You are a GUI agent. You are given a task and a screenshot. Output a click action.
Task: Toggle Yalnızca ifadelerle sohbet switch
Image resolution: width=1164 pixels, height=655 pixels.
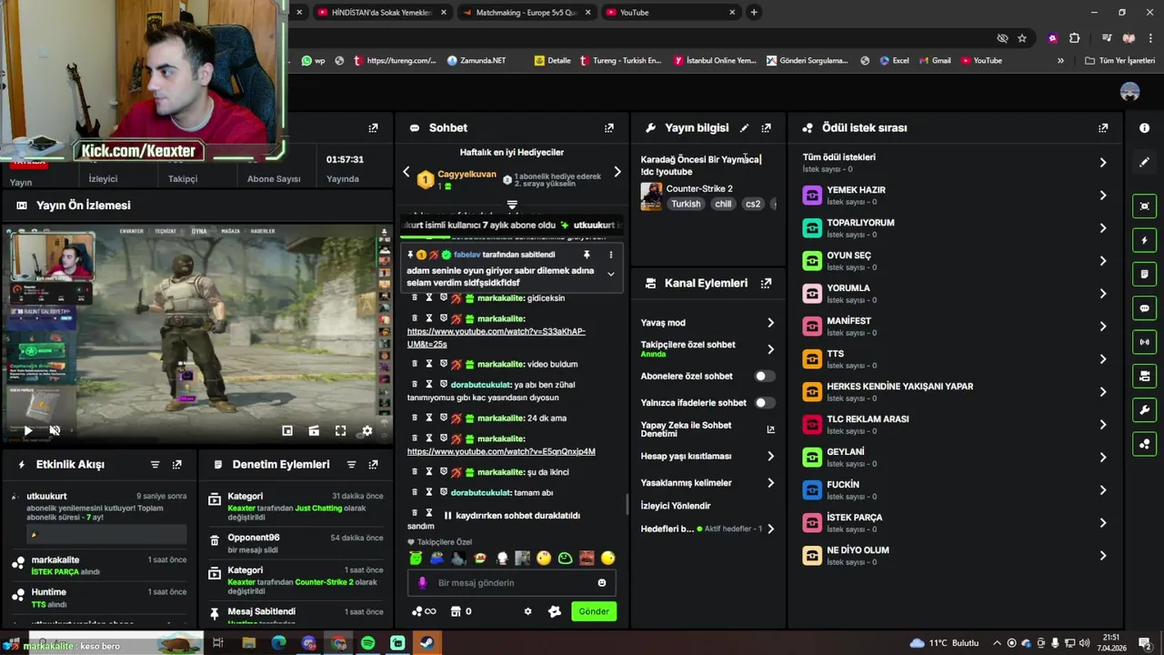pyautogui.click(x=765, y=403)
